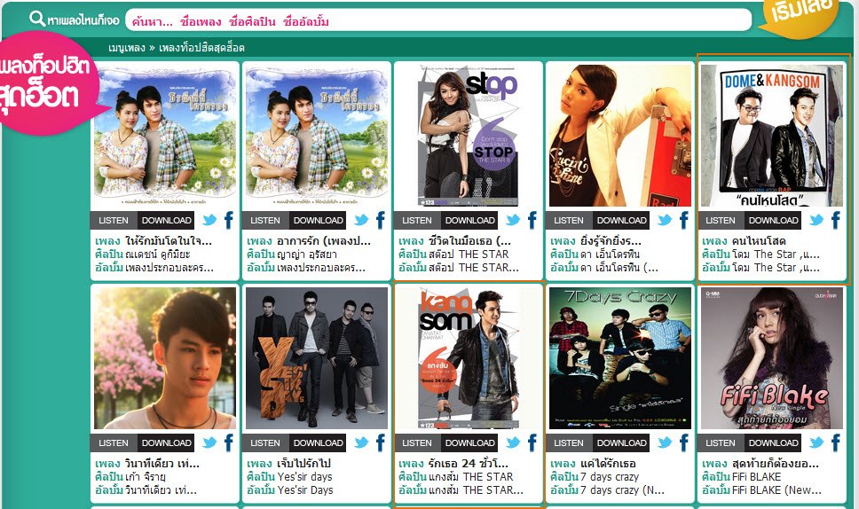
Task: Download แค่ได้รักเธอ by 7 days crazy
Action: [621, 443]
